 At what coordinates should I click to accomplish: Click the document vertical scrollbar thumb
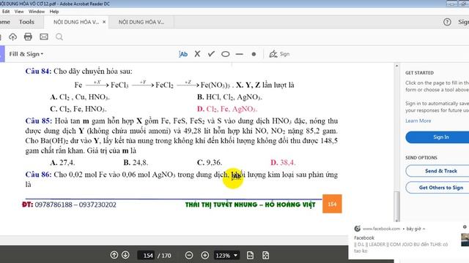pos(397,206)
